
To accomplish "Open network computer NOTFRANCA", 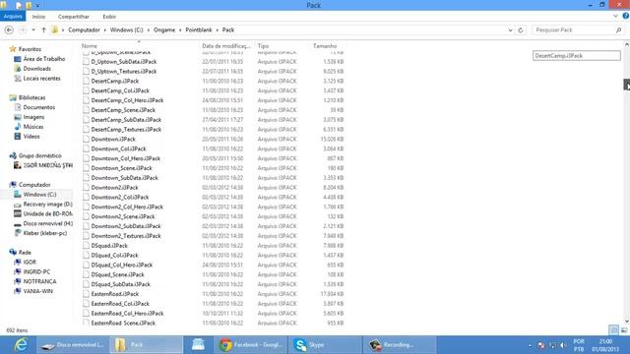I will [39, 281].
